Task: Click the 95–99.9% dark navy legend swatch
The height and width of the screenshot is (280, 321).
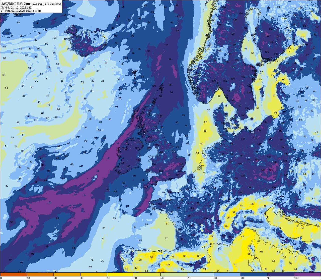Action: click(281, 274)
